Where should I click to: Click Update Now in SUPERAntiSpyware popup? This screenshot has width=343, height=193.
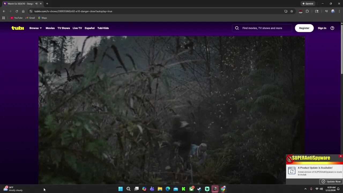tap(331, 181)
